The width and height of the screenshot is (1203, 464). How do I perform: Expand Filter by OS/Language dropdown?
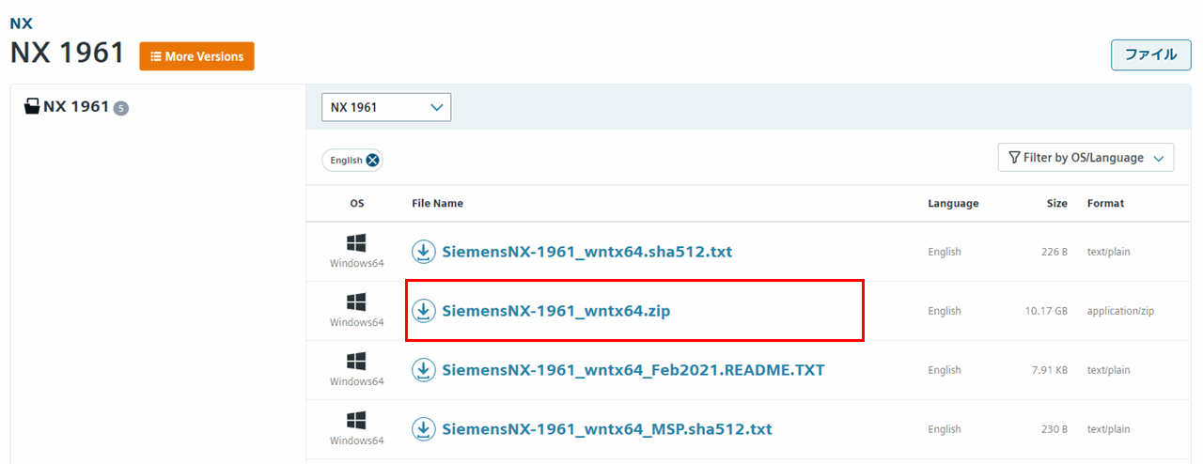pyautogui.click(x=1086, y=158)
